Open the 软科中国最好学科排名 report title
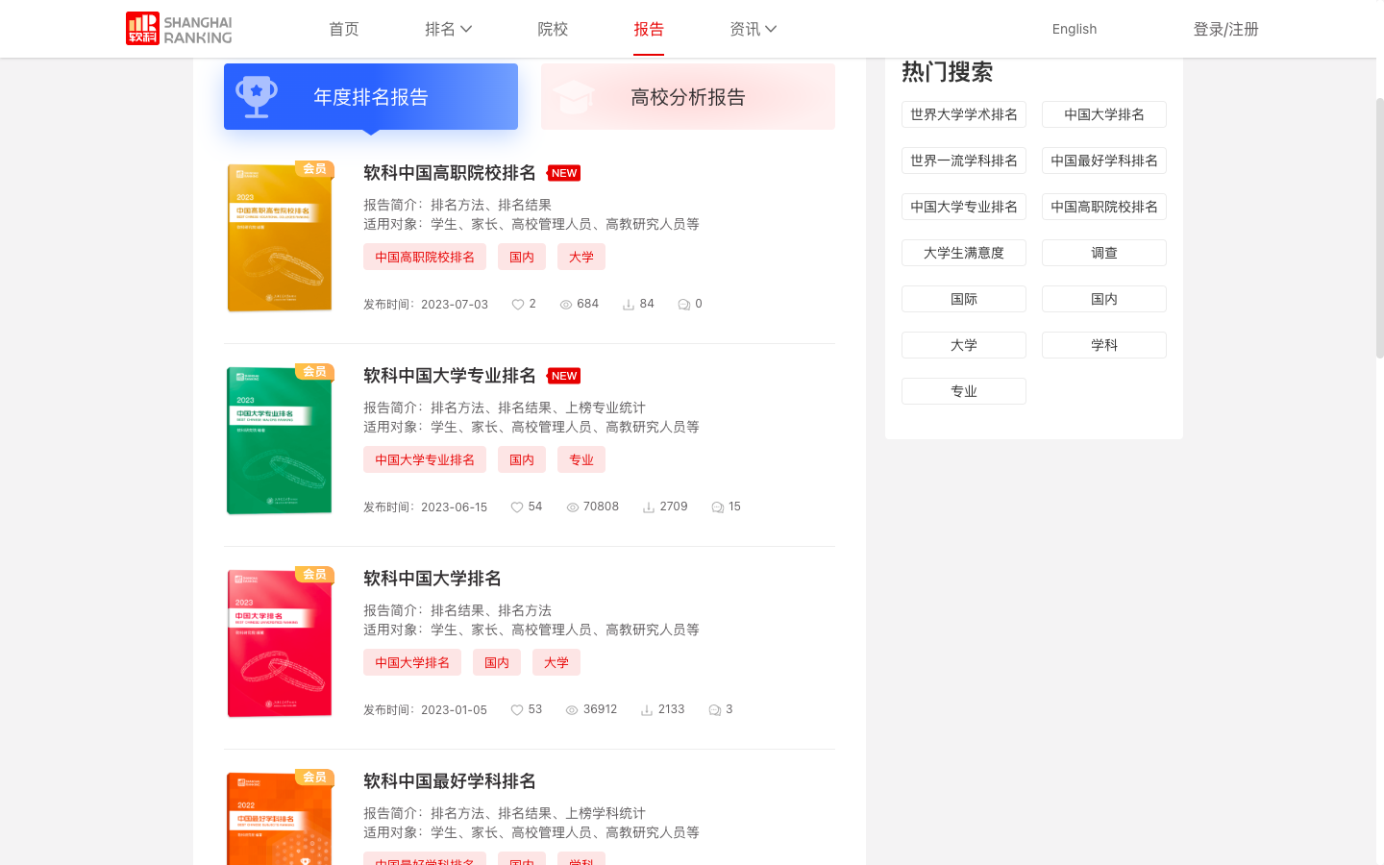 tap(448, 781)
